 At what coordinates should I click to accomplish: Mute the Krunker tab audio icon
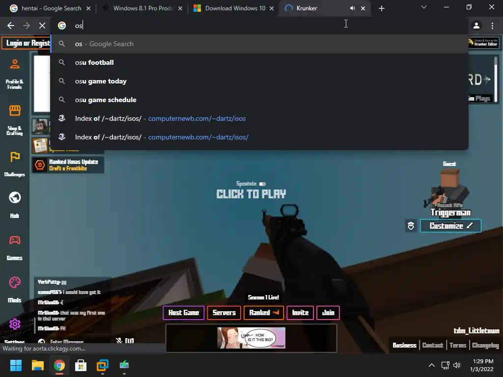352,8
